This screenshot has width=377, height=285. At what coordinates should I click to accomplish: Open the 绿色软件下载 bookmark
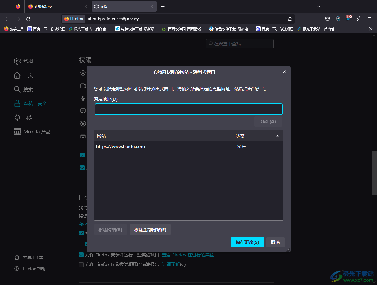[x=230, y=29]
